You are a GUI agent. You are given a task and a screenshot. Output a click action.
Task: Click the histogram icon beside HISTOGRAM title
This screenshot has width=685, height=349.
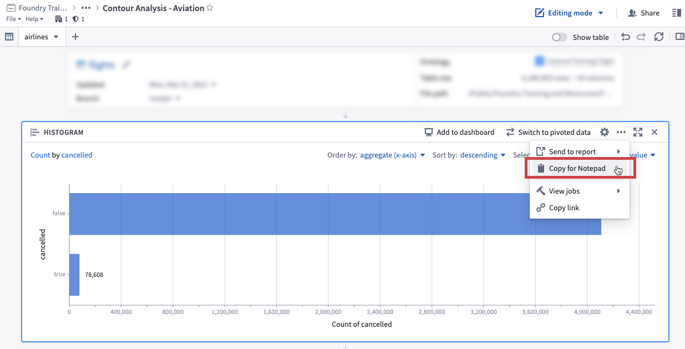pos(35,133)
